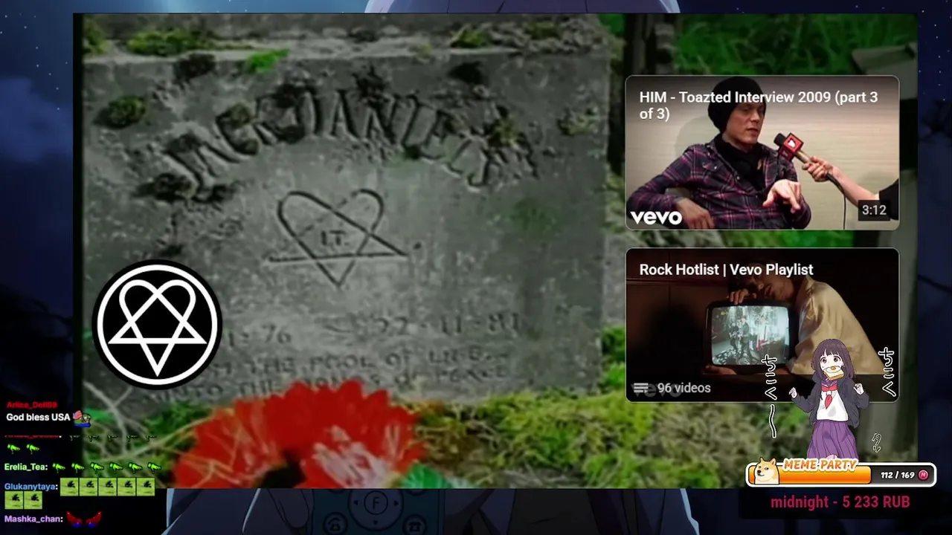Screen dimensions: 952x535
Task: Open the Rock Hotlist Vevo Playlist card
Action: point(762,325)
